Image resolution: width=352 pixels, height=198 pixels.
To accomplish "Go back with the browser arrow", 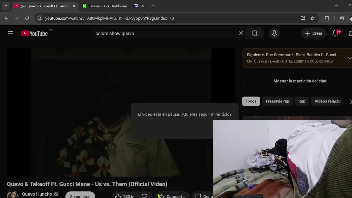I will tap(6, 18).
